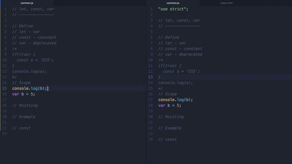Viewport: 292px width, 164px height.
Task: Click '// const - constant' line in left pane
Action: (x=34, y=37)
